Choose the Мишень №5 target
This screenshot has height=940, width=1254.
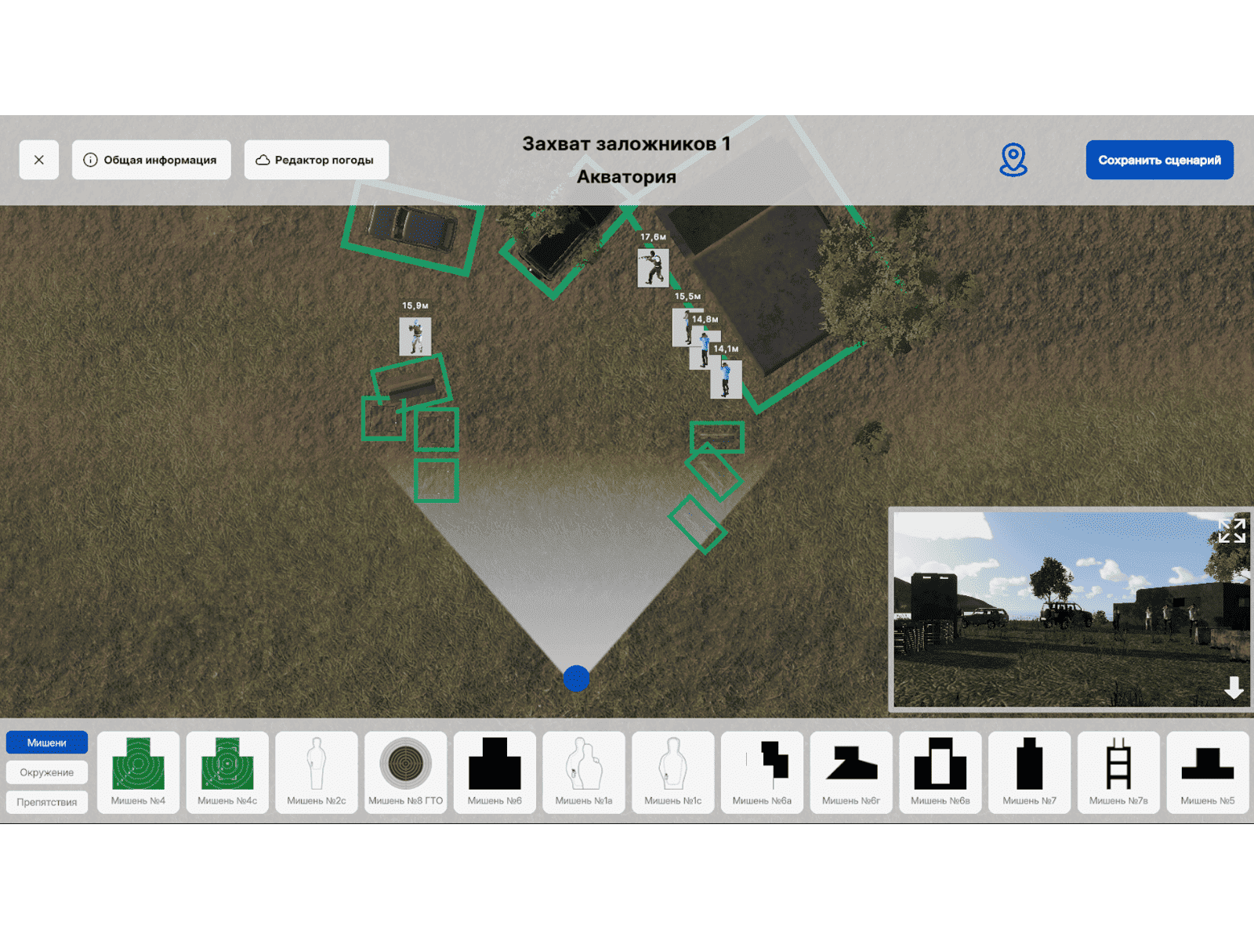point(1207,772)
